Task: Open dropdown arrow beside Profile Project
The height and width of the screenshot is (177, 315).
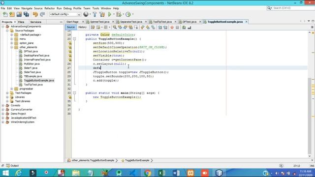Action: click(x=133, y=14)
